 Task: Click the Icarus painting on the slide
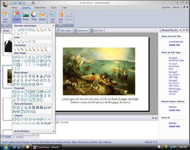[99, 71]
